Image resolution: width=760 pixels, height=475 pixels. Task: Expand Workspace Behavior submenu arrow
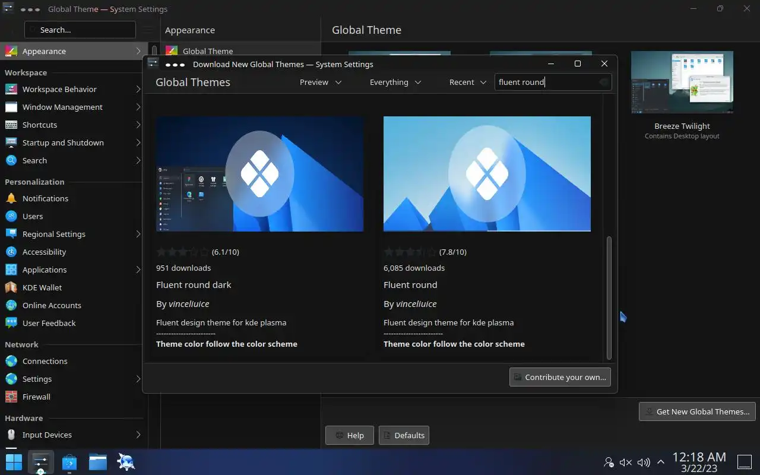point(138,89)
